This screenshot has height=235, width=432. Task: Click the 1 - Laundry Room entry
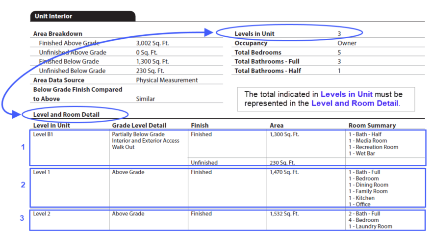click(371, 226)
